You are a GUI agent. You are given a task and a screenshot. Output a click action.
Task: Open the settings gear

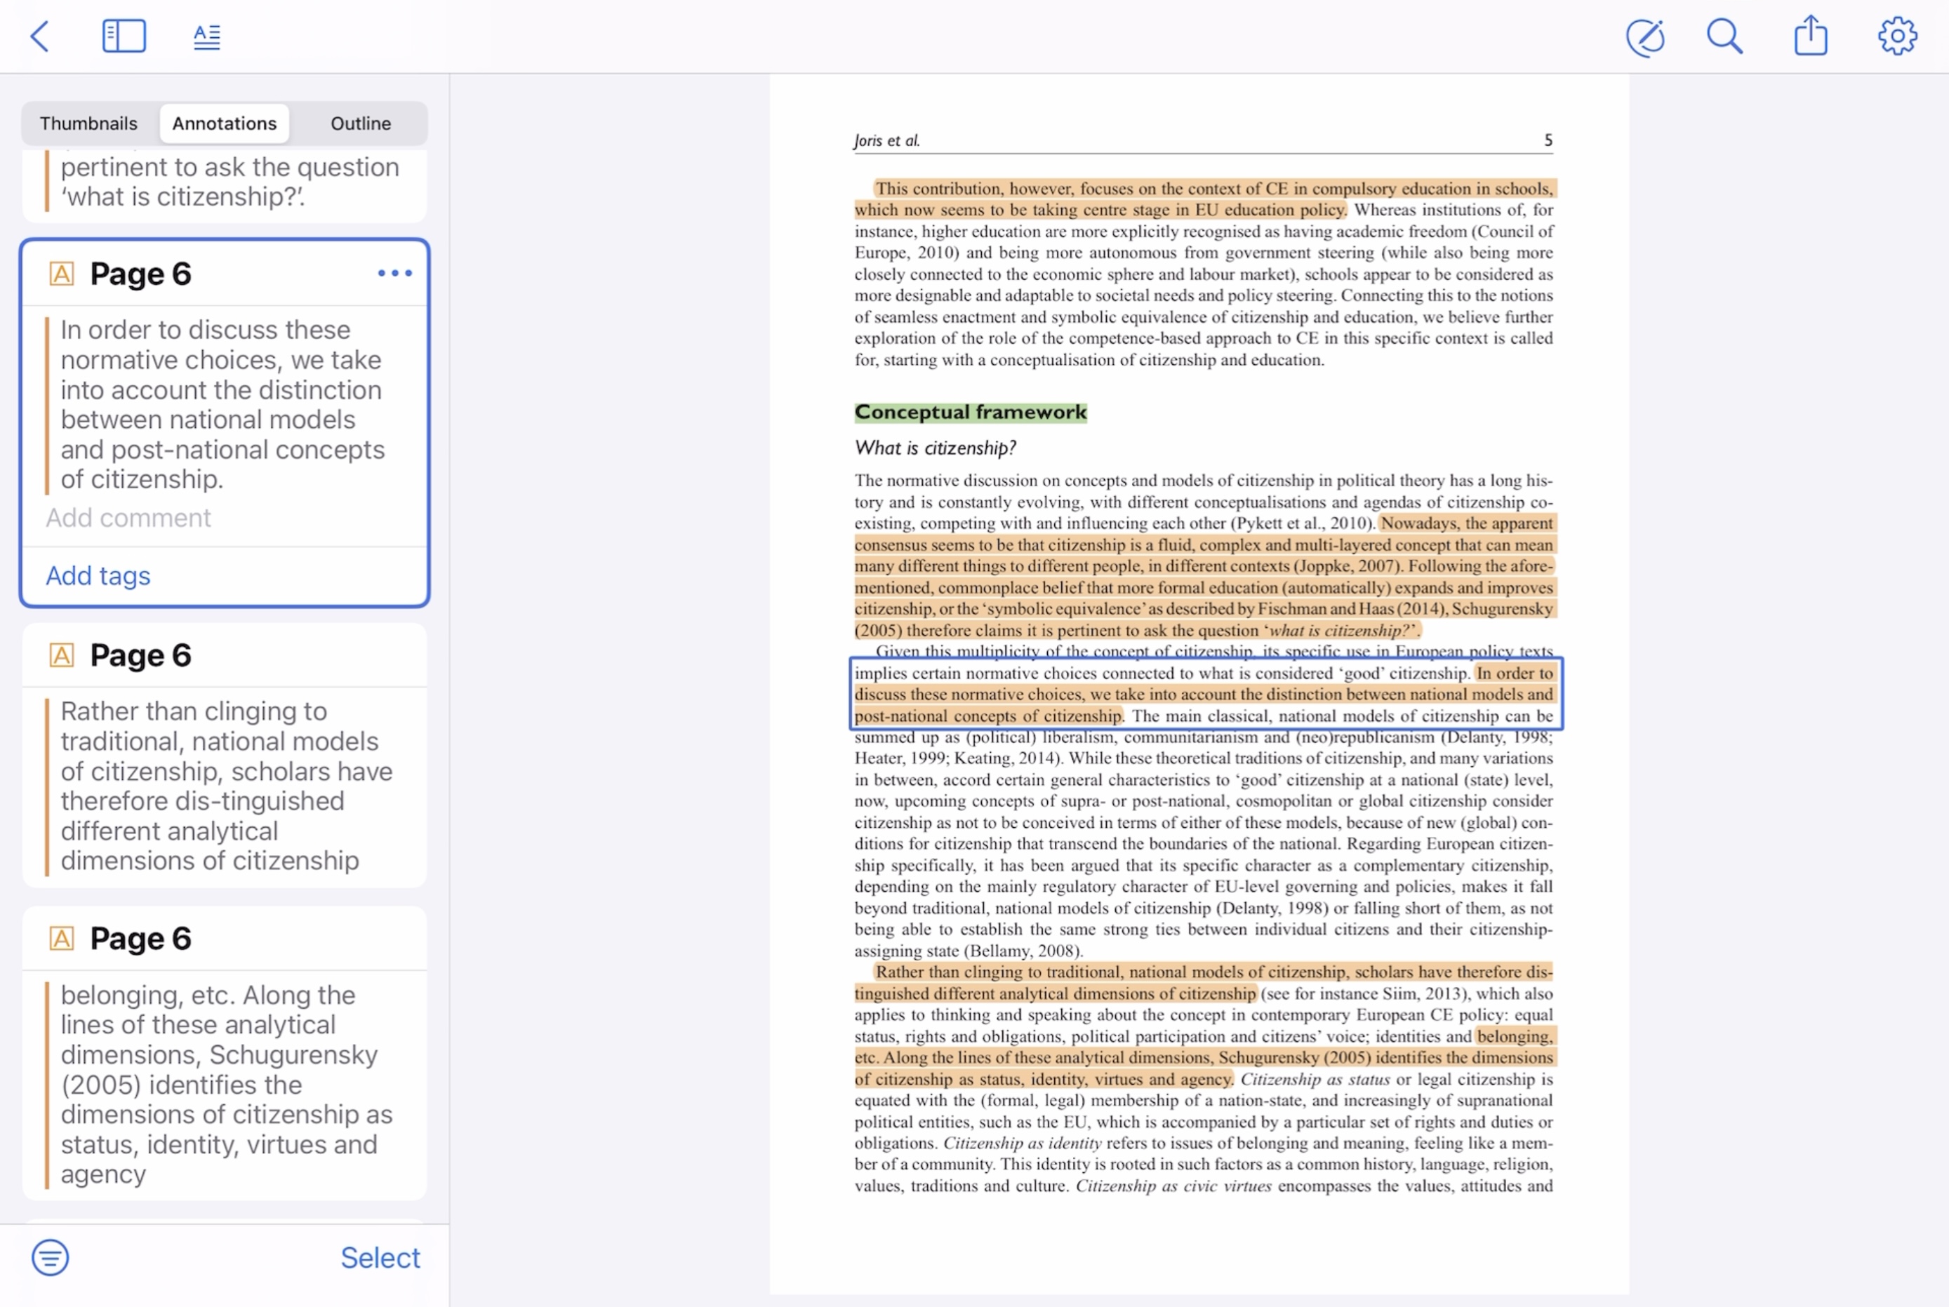point(1896,36)
